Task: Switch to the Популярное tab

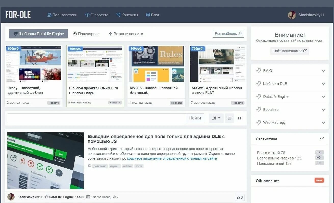Action: (86, 34)
